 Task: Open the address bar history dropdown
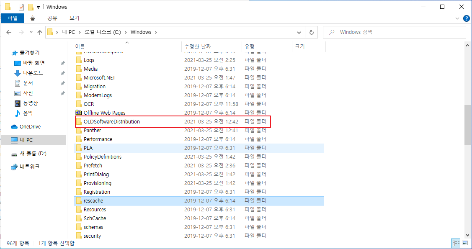click(x=299, y=32)
